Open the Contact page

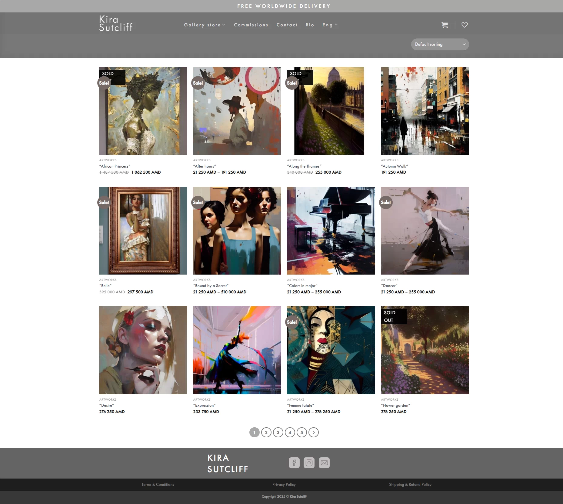287,25
